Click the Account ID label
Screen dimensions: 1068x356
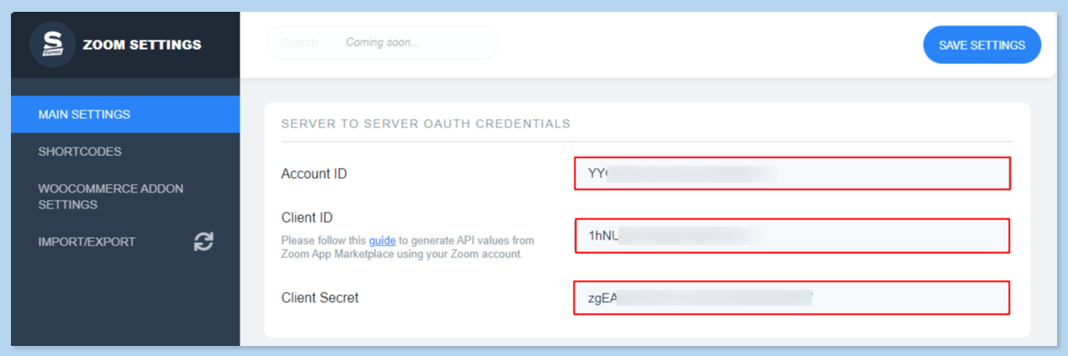314,174
